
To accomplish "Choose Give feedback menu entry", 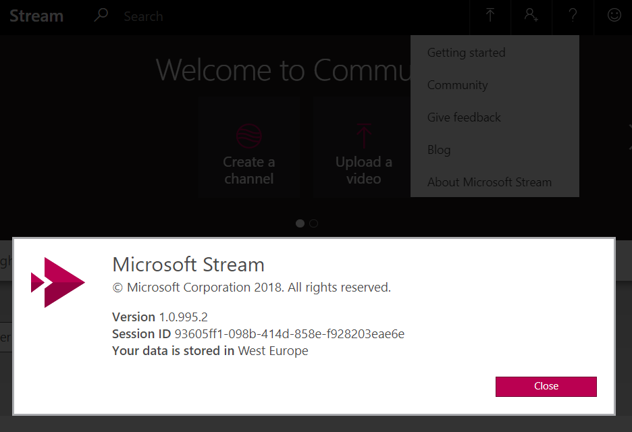I will 464,117.
